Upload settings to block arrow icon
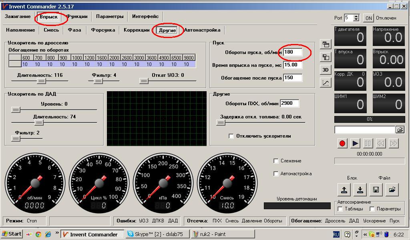 (x=344, y=190)
